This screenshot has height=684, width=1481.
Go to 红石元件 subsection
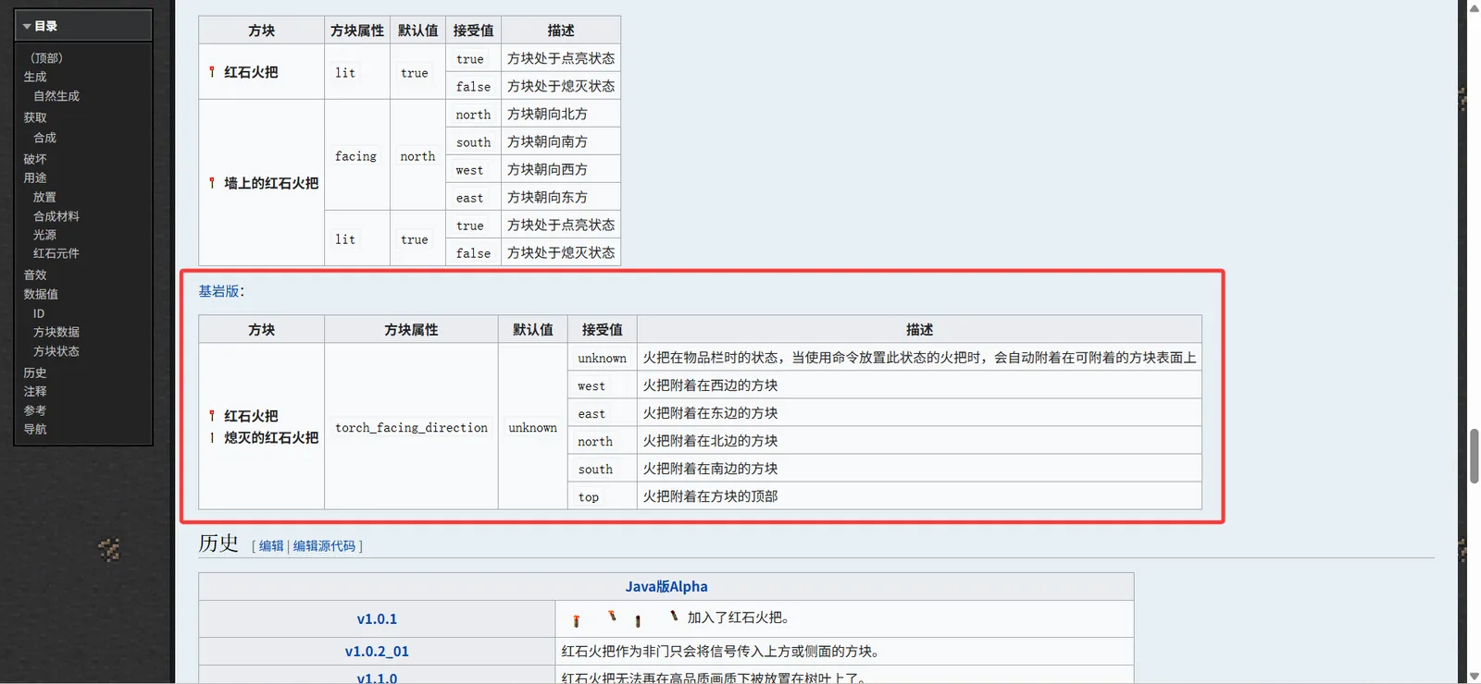click(56, 253)
